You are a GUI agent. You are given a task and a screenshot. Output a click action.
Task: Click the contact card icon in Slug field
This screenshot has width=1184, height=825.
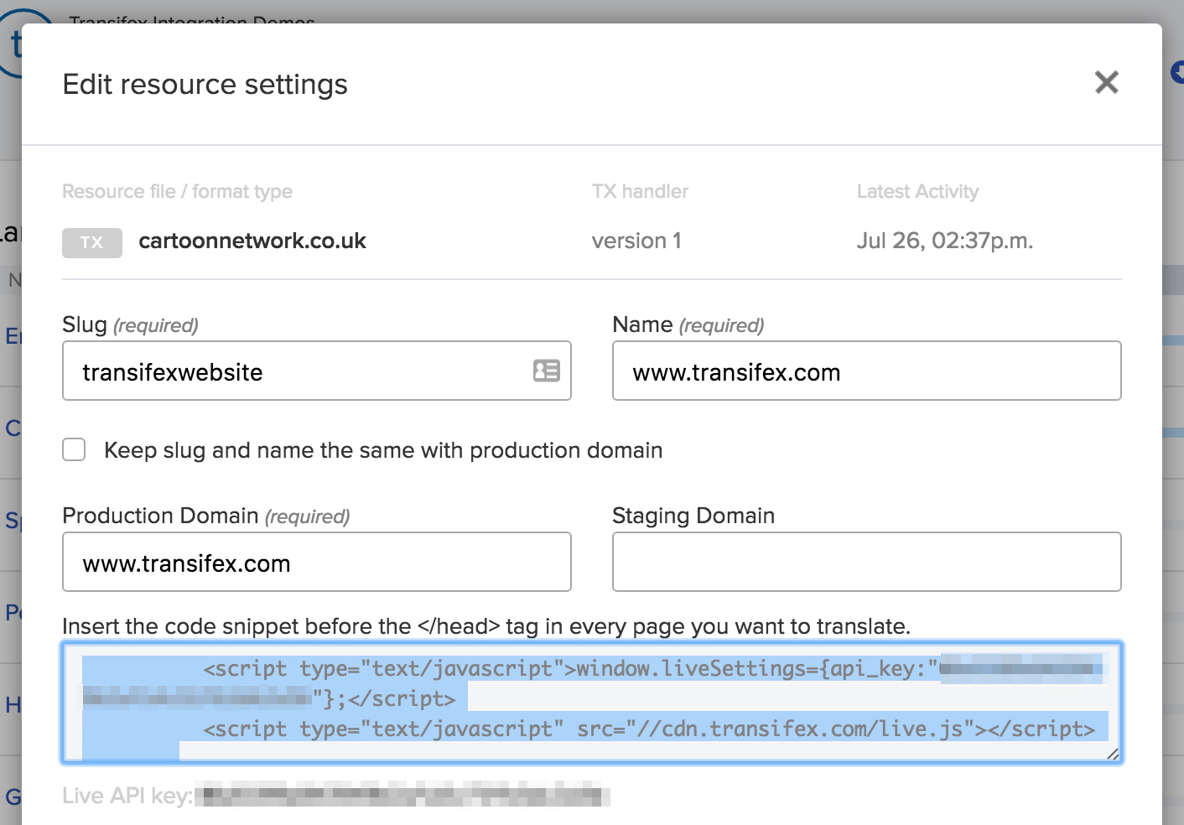[546, 371]
